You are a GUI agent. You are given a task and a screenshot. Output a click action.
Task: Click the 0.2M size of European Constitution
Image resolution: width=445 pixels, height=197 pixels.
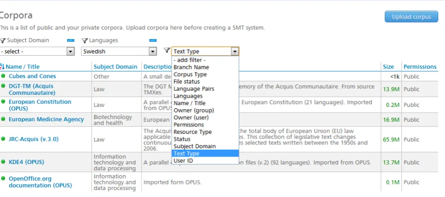pos(393,105)
